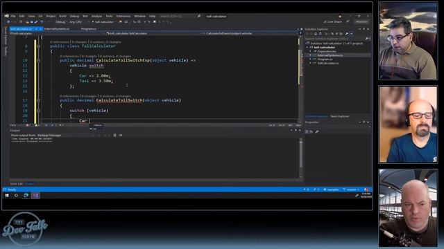444x249 pixels.
Task: Click the Property Pages wrench icon
Action: pyautogui.click(x=317, y=131)
